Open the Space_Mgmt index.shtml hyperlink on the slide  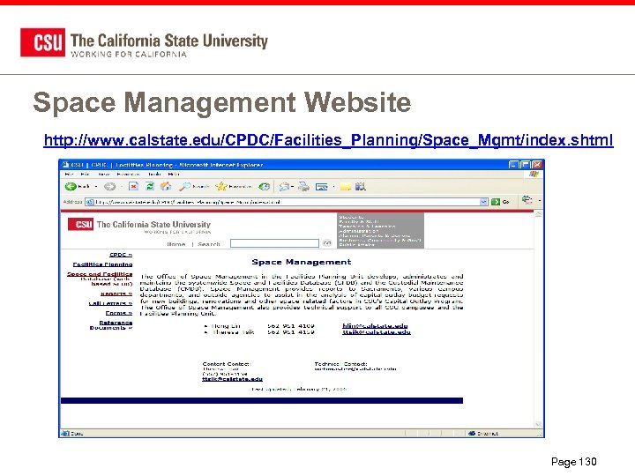coord(328,140)
